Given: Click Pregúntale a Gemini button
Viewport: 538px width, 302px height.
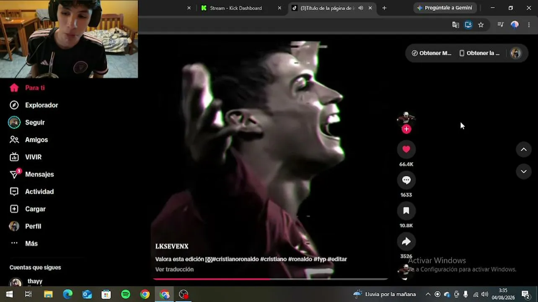Looking at the screenshot, I should click(x=445, y=8).
